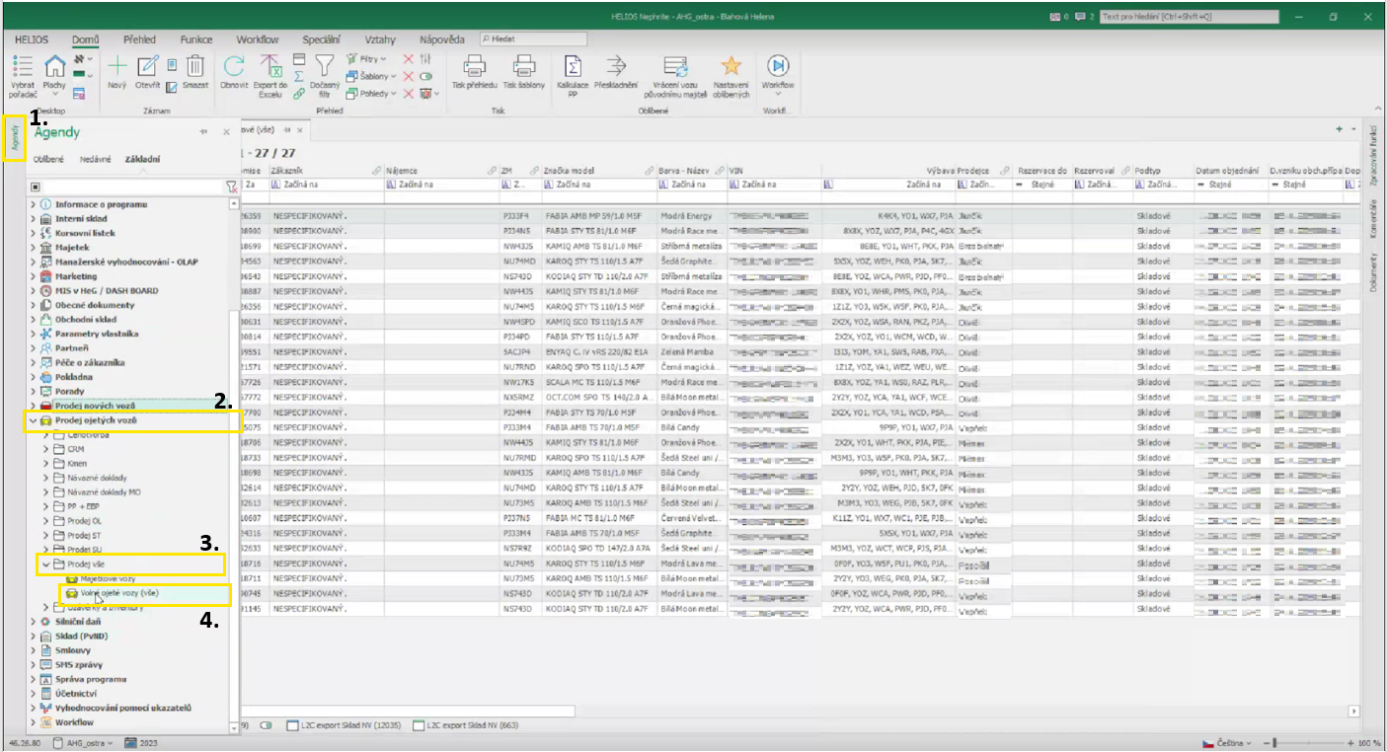Switch to Oblíbené tab in Agendy

[49, 159]
